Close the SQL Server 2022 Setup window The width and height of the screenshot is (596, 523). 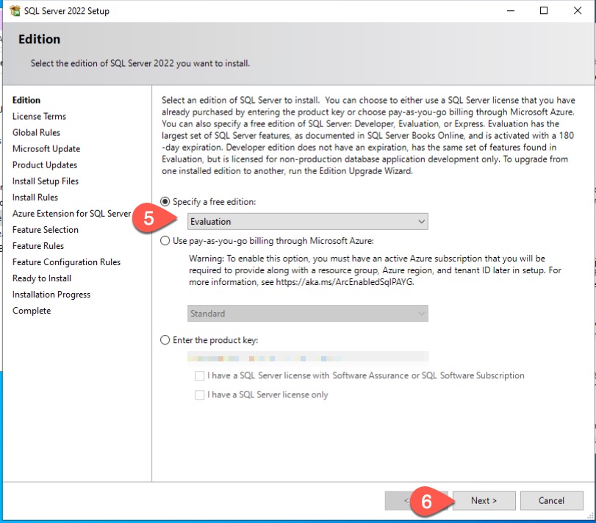point(578,11)
